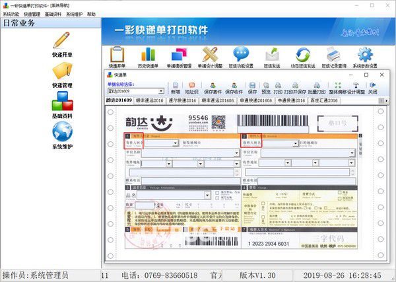The image size is (396, 282).
Task: Click the 操作员:系统管理员 status text
Action: (x=36, y=275)
